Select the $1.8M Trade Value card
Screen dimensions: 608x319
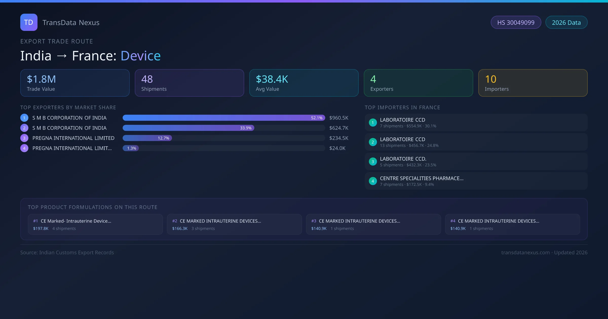(75, 83)
